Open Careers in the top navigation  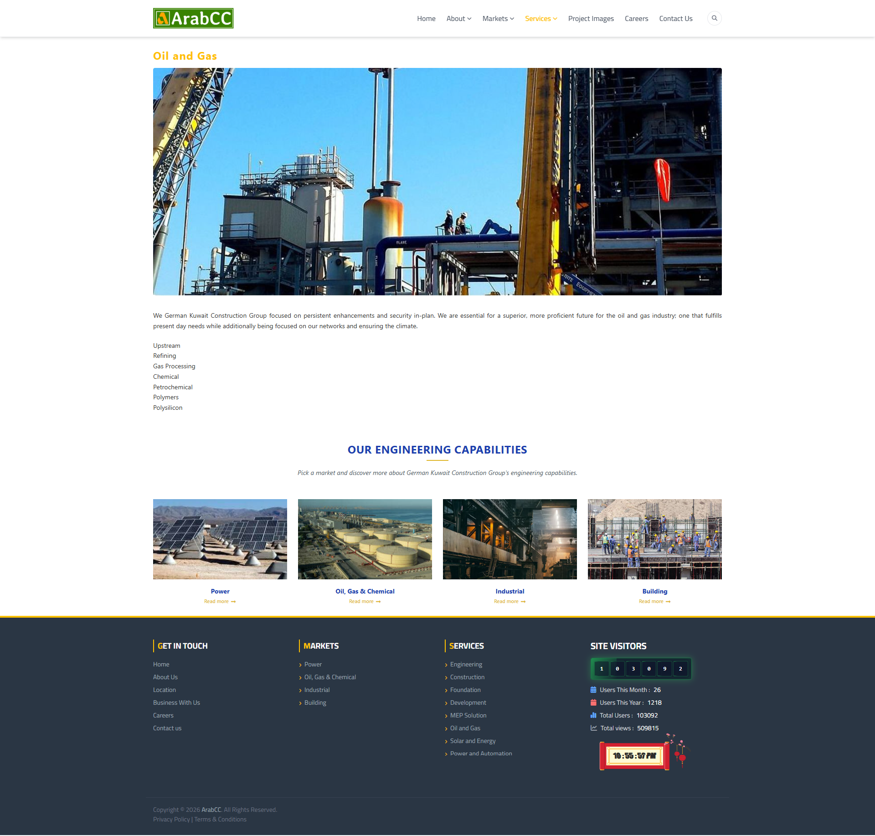(x=636, y=18)
